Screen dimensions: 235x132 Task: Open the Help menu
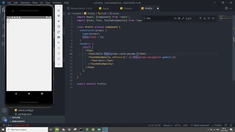[66, 3]
